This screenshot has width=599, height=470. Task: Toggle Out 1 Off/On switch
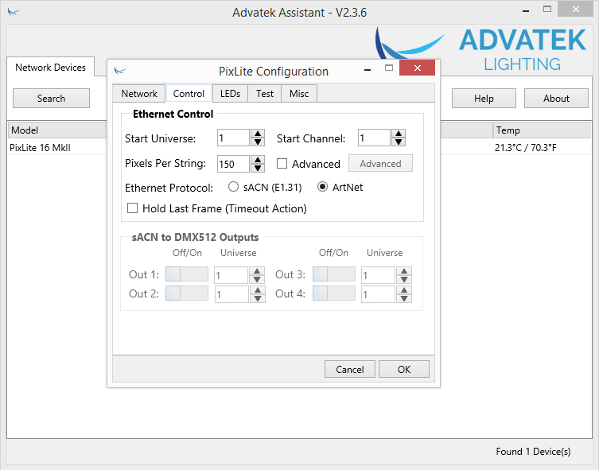click(x=187, y=274)
